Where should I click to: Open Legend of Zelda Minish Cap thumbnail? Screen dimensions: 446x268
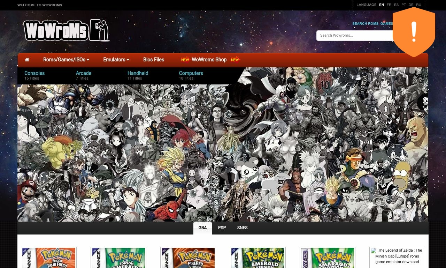coord(397,258)
